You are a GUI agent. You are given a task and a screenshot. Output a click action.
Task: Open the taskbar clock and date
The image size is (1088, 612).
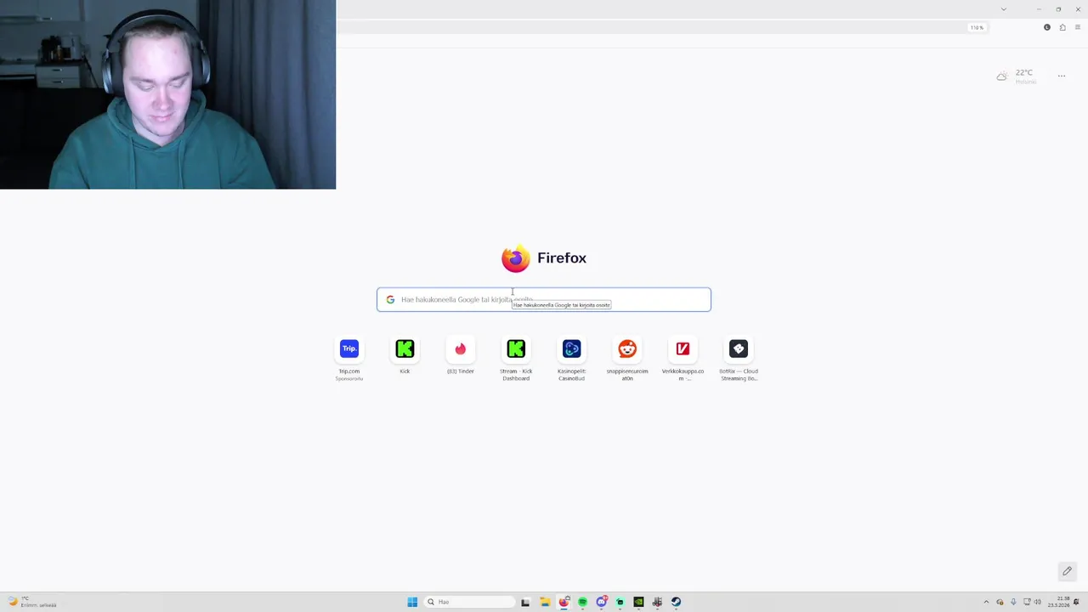[1059, 602]
